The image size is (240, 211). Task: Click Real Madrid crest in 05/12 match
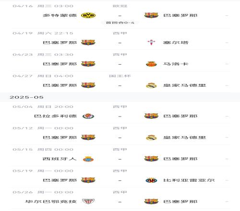coord(151,138)
